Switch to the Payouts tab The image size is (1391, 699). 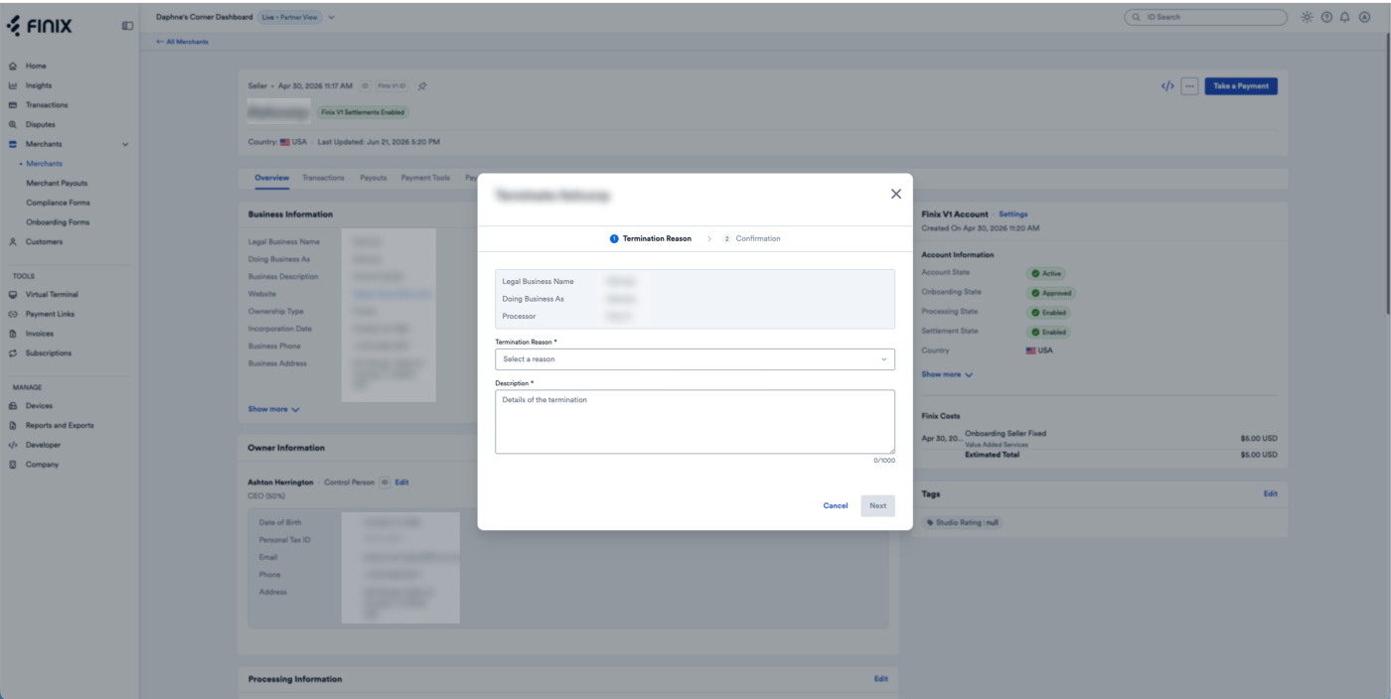click(374, 179)
